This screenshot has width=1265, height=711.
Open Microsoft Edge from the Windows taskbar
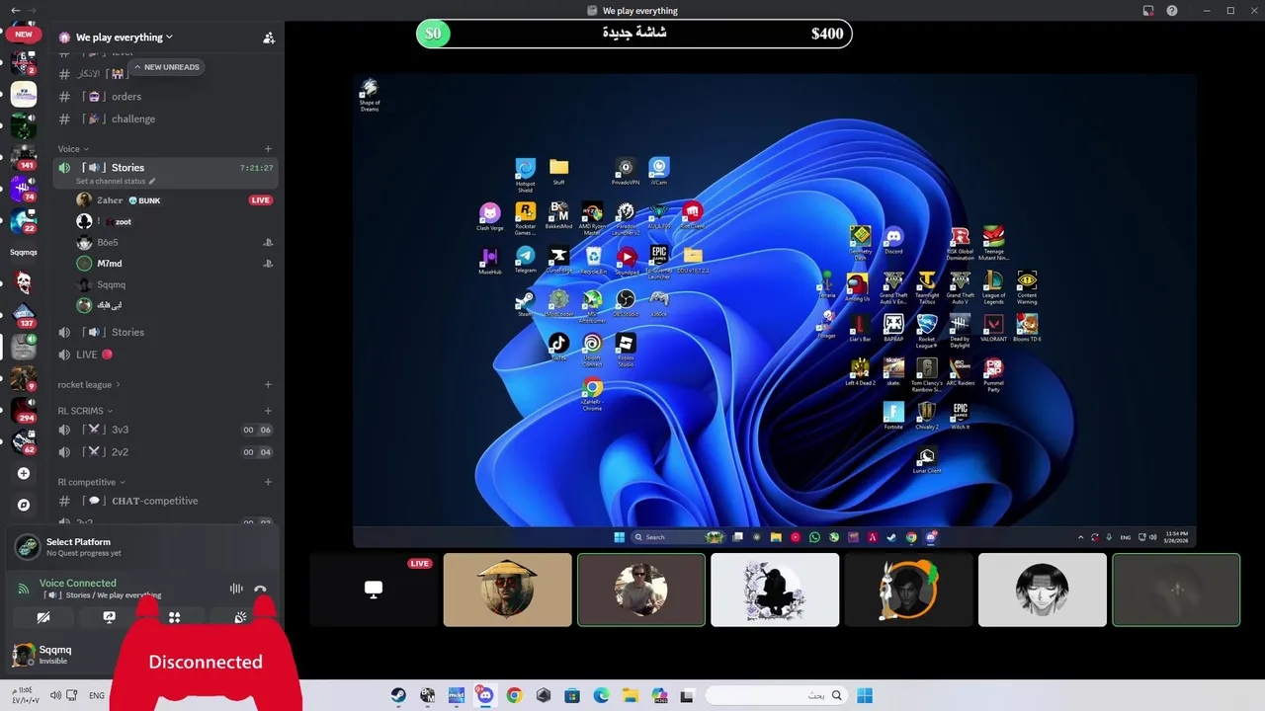pos(601,695)
